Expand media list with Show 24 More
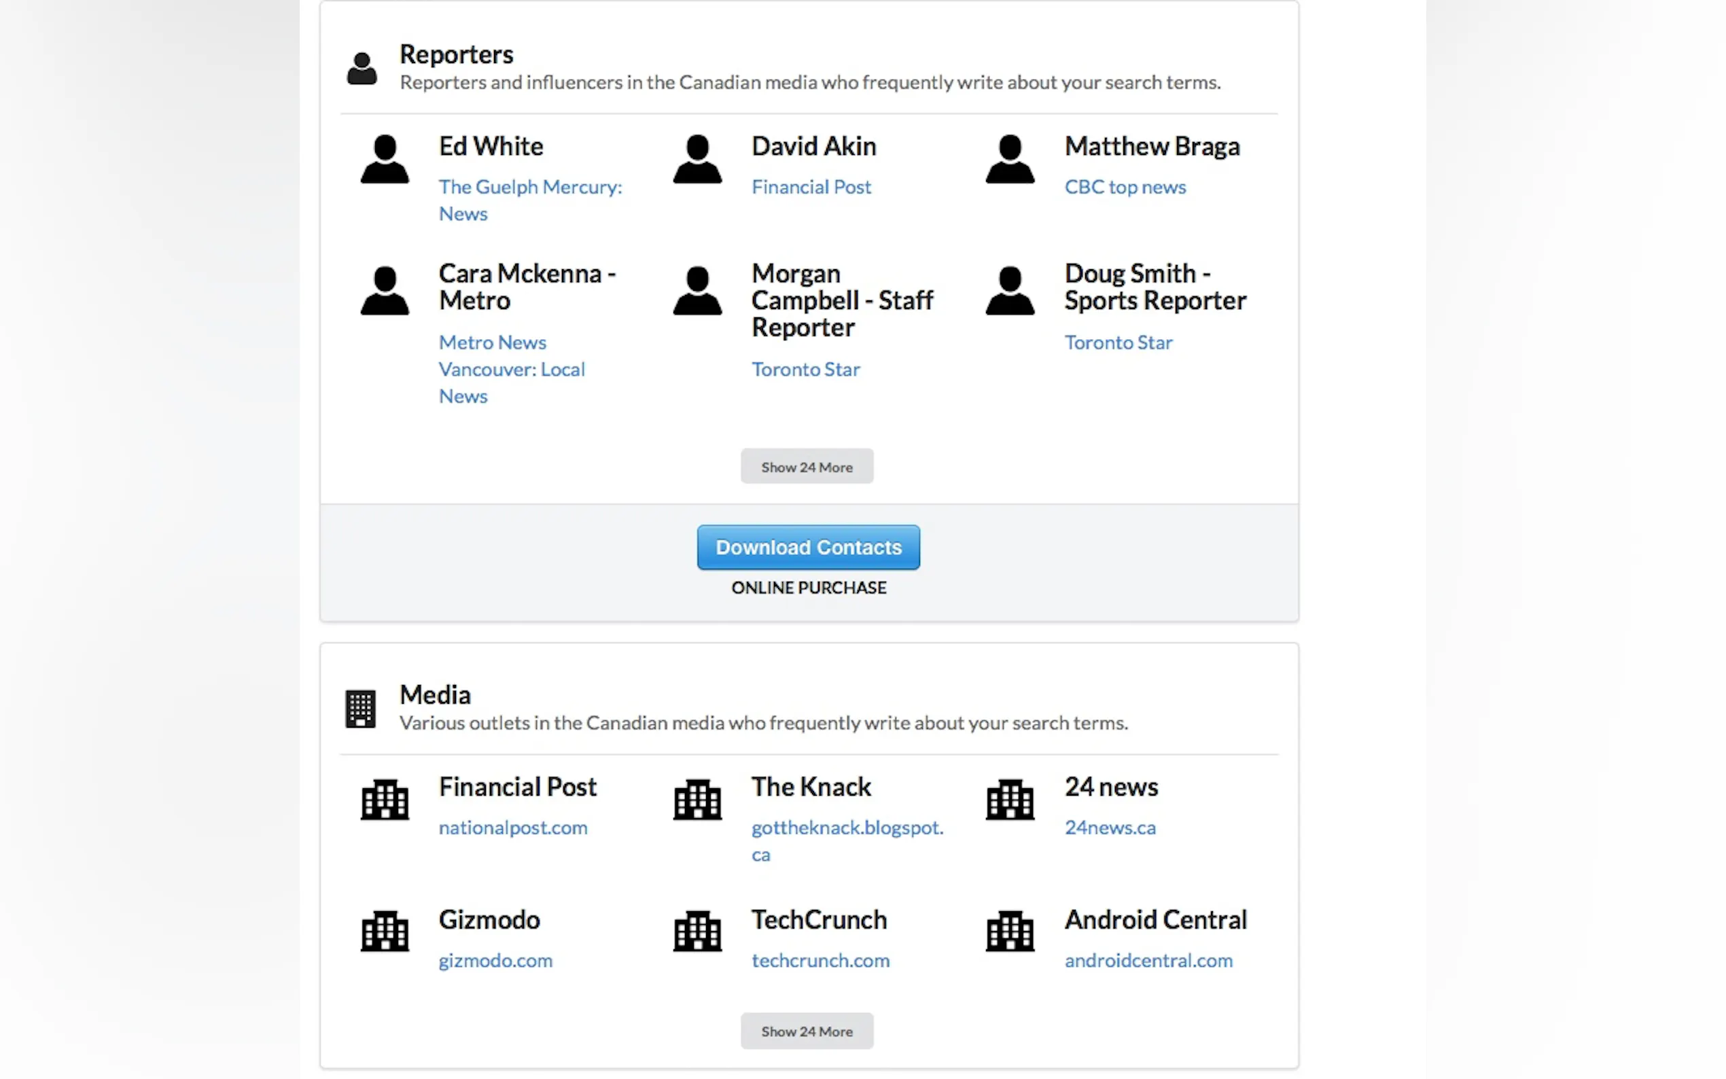Viewport: 1726px width, 1079px height. coord(807,1031)
